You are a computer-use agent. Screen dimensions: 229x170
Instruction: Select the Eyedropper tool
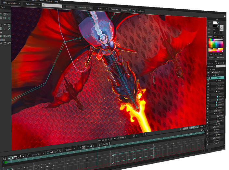pyautogui.click(x=9, y=29)
